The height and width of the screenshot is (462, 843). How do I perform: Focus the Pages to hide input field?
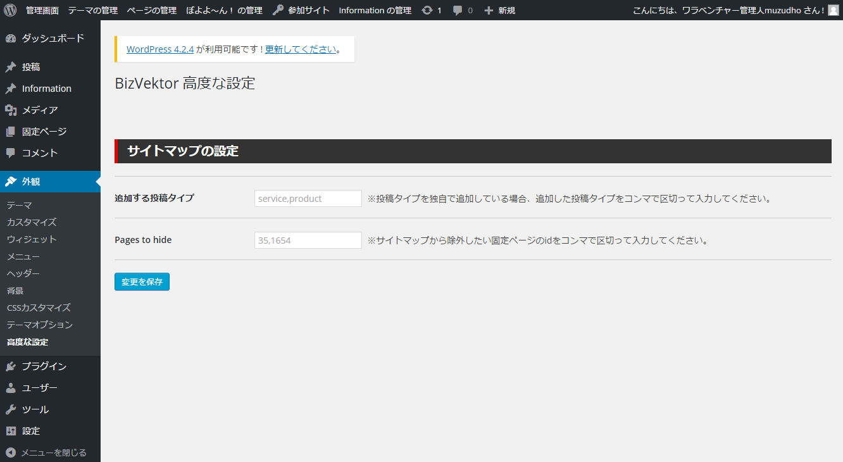308,240
